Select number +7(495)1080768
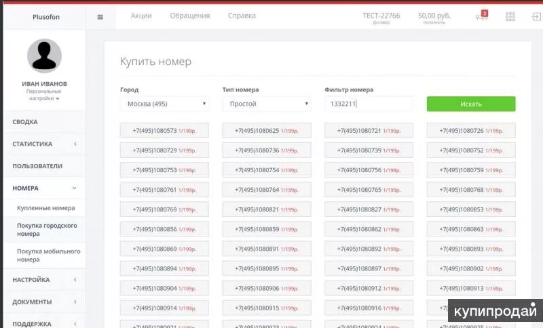Screen dimensions: 543x328 471,190
